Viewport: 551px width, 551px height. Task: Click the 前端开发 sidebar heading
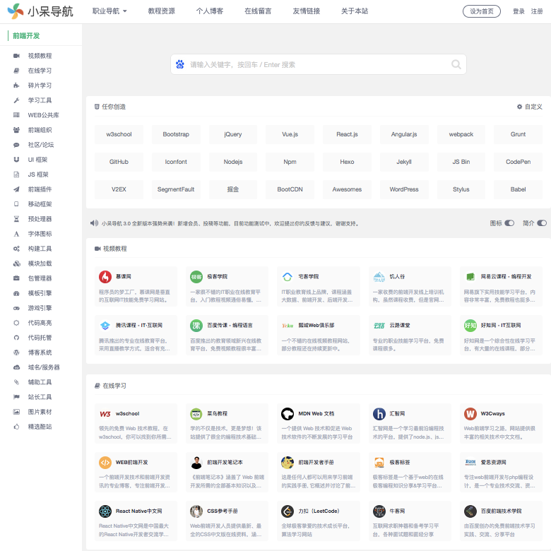point(26,35)
